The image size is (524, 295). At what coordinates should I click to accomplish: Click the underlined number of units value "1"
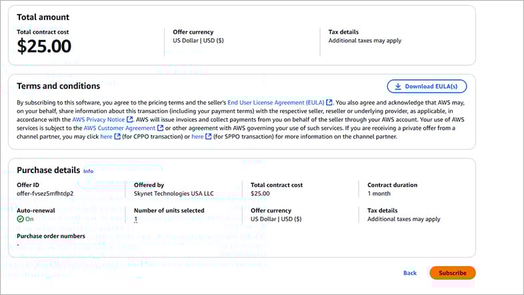coord(135,219)
